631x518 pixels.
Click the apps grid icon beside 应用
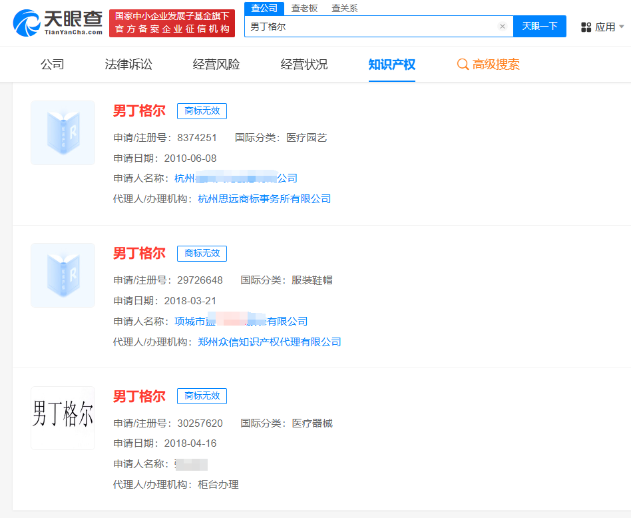tap(585, 25)
